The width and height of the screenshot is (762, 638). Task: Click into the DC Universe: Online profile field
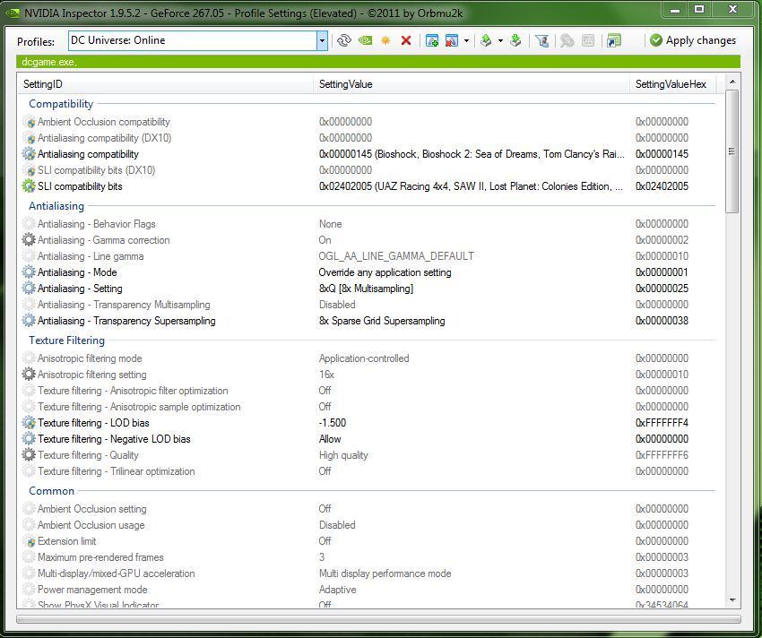193,41
